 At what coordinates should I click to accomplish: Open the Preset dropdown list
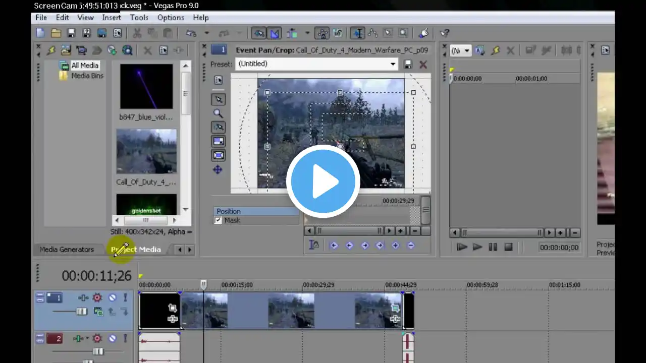coord(393,64)
